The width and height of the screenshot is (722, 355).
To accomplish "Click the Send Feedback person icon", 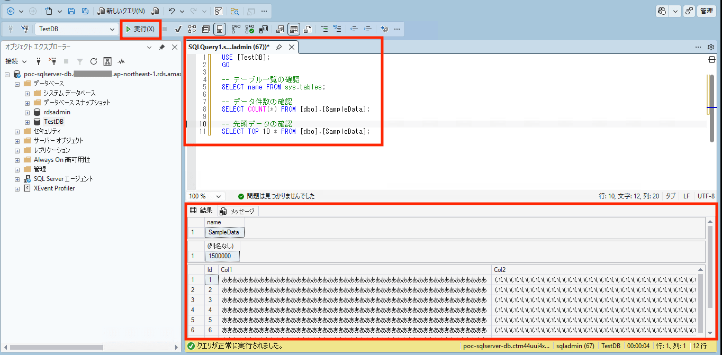I will (689, 11).
